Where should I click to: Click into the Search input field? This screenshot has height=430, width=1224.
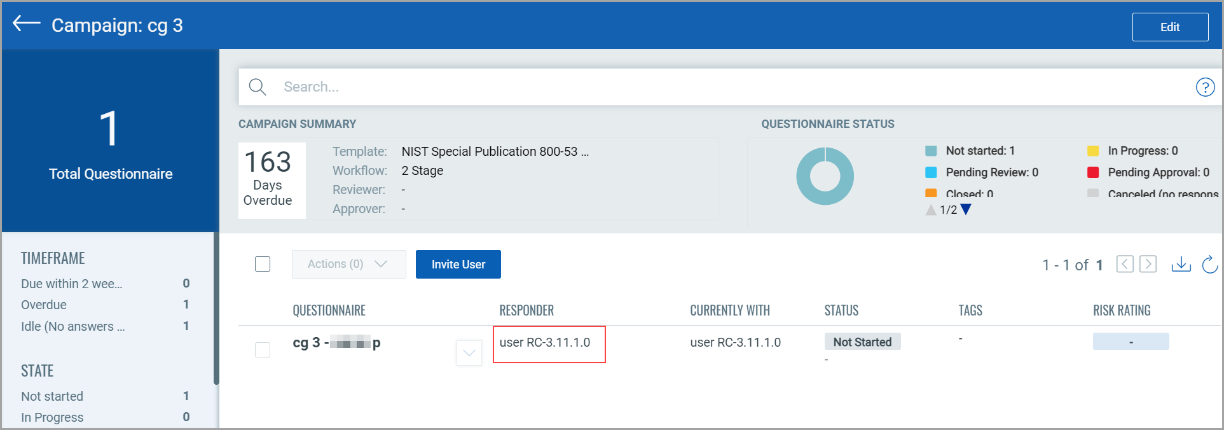pyautogui.click(x=699, y=87)
